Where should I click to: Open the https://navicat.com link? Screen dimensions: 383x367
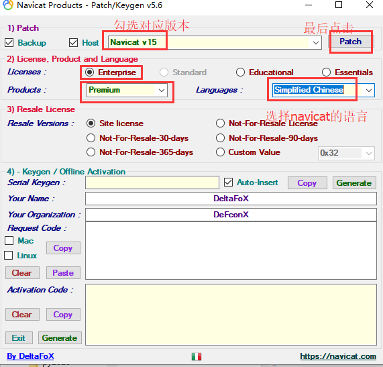(x=338, y=356)
